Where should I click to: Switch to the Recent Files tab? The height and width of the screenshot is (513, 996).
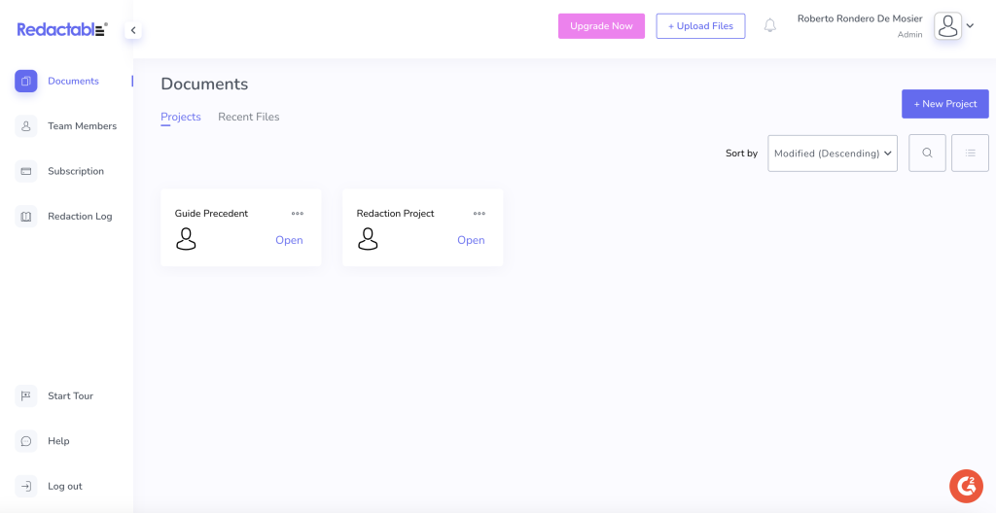[248, 117]
